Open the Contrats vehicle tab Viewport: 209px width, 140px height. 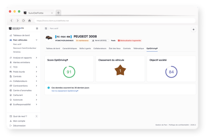[x=127, y=49]
